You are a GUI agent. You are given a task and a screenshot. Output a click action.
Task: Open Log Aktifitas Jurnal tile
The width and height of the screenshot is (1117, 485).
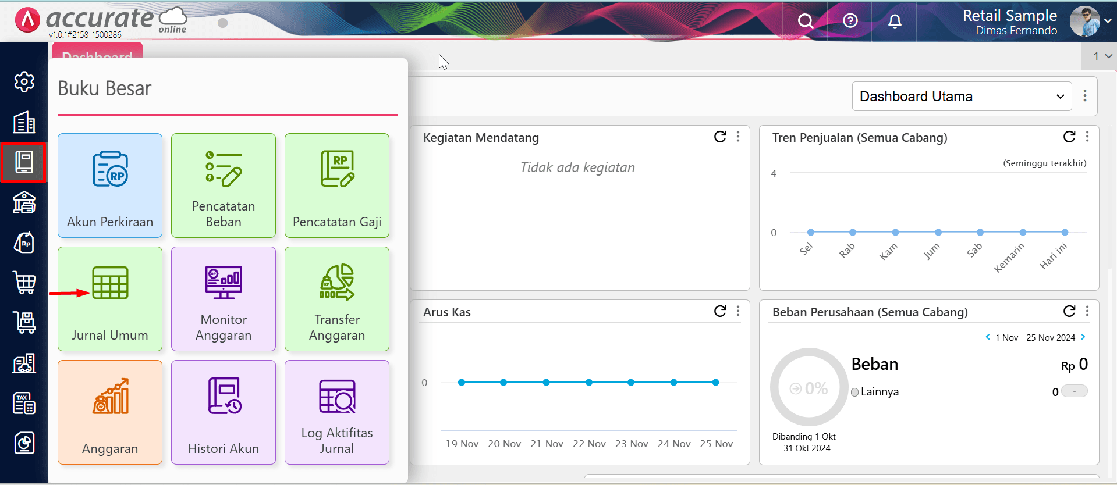click(x=337, y=412)
